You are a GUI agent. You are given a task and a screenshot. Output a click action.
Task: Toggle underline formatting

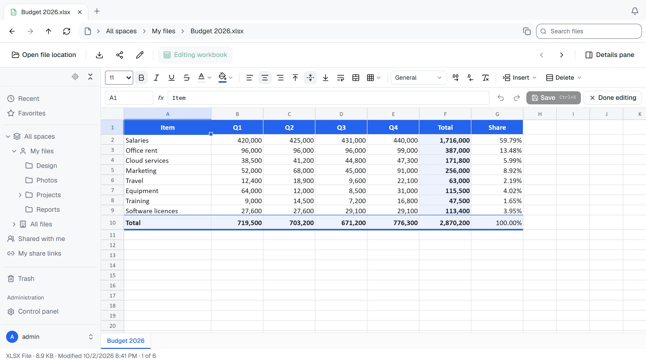(172, 78)
